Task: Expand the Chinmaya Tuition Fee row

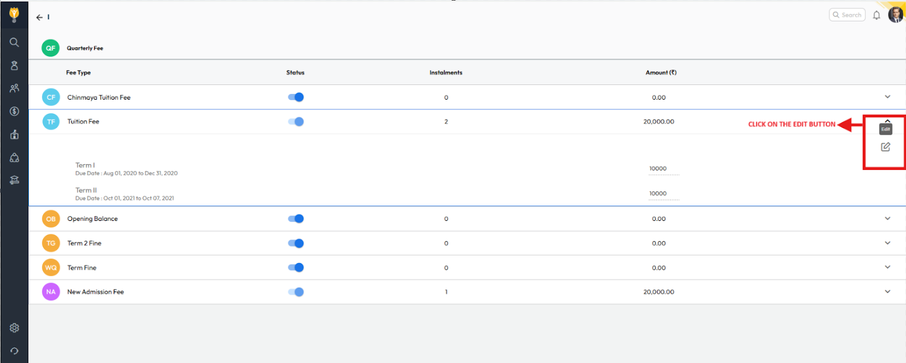Action: tap(887, 97)
